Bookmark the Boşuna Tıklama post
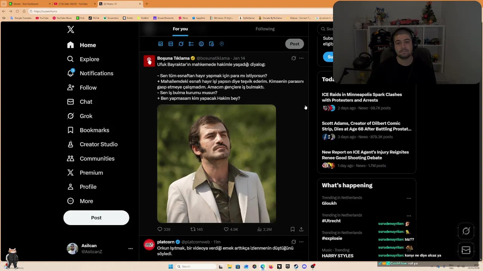 pos(292,229)
